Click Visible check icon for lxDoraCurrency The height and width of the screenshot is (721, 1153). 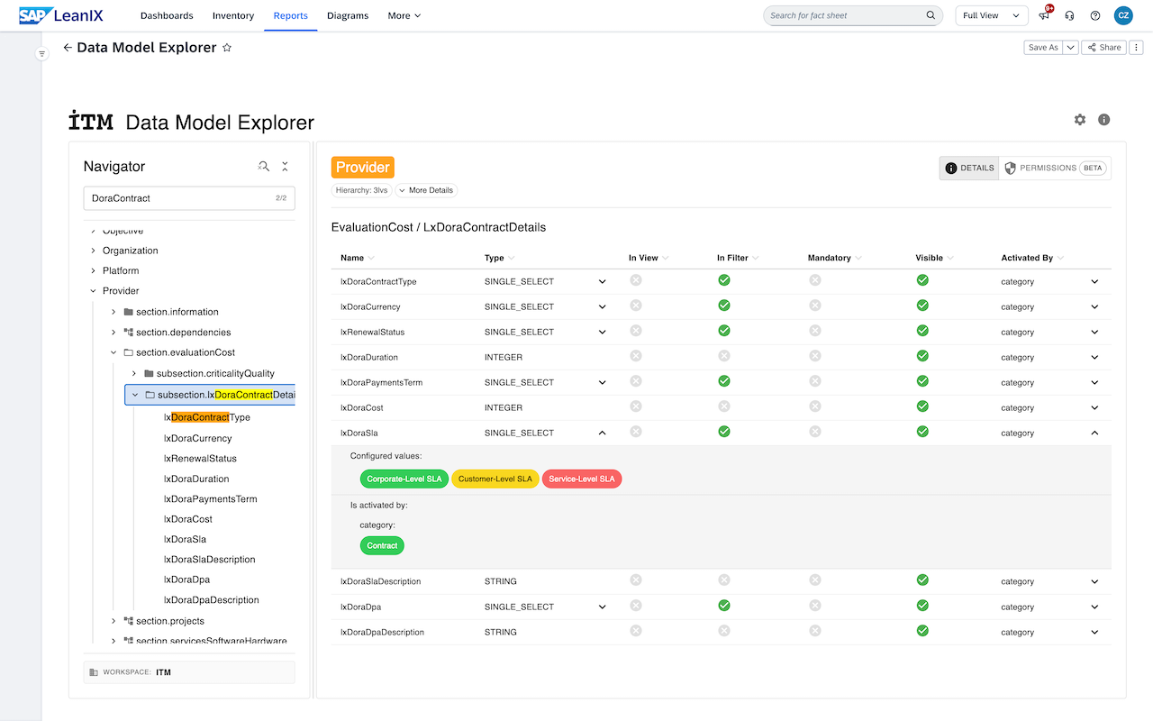(x=922, y=306)
